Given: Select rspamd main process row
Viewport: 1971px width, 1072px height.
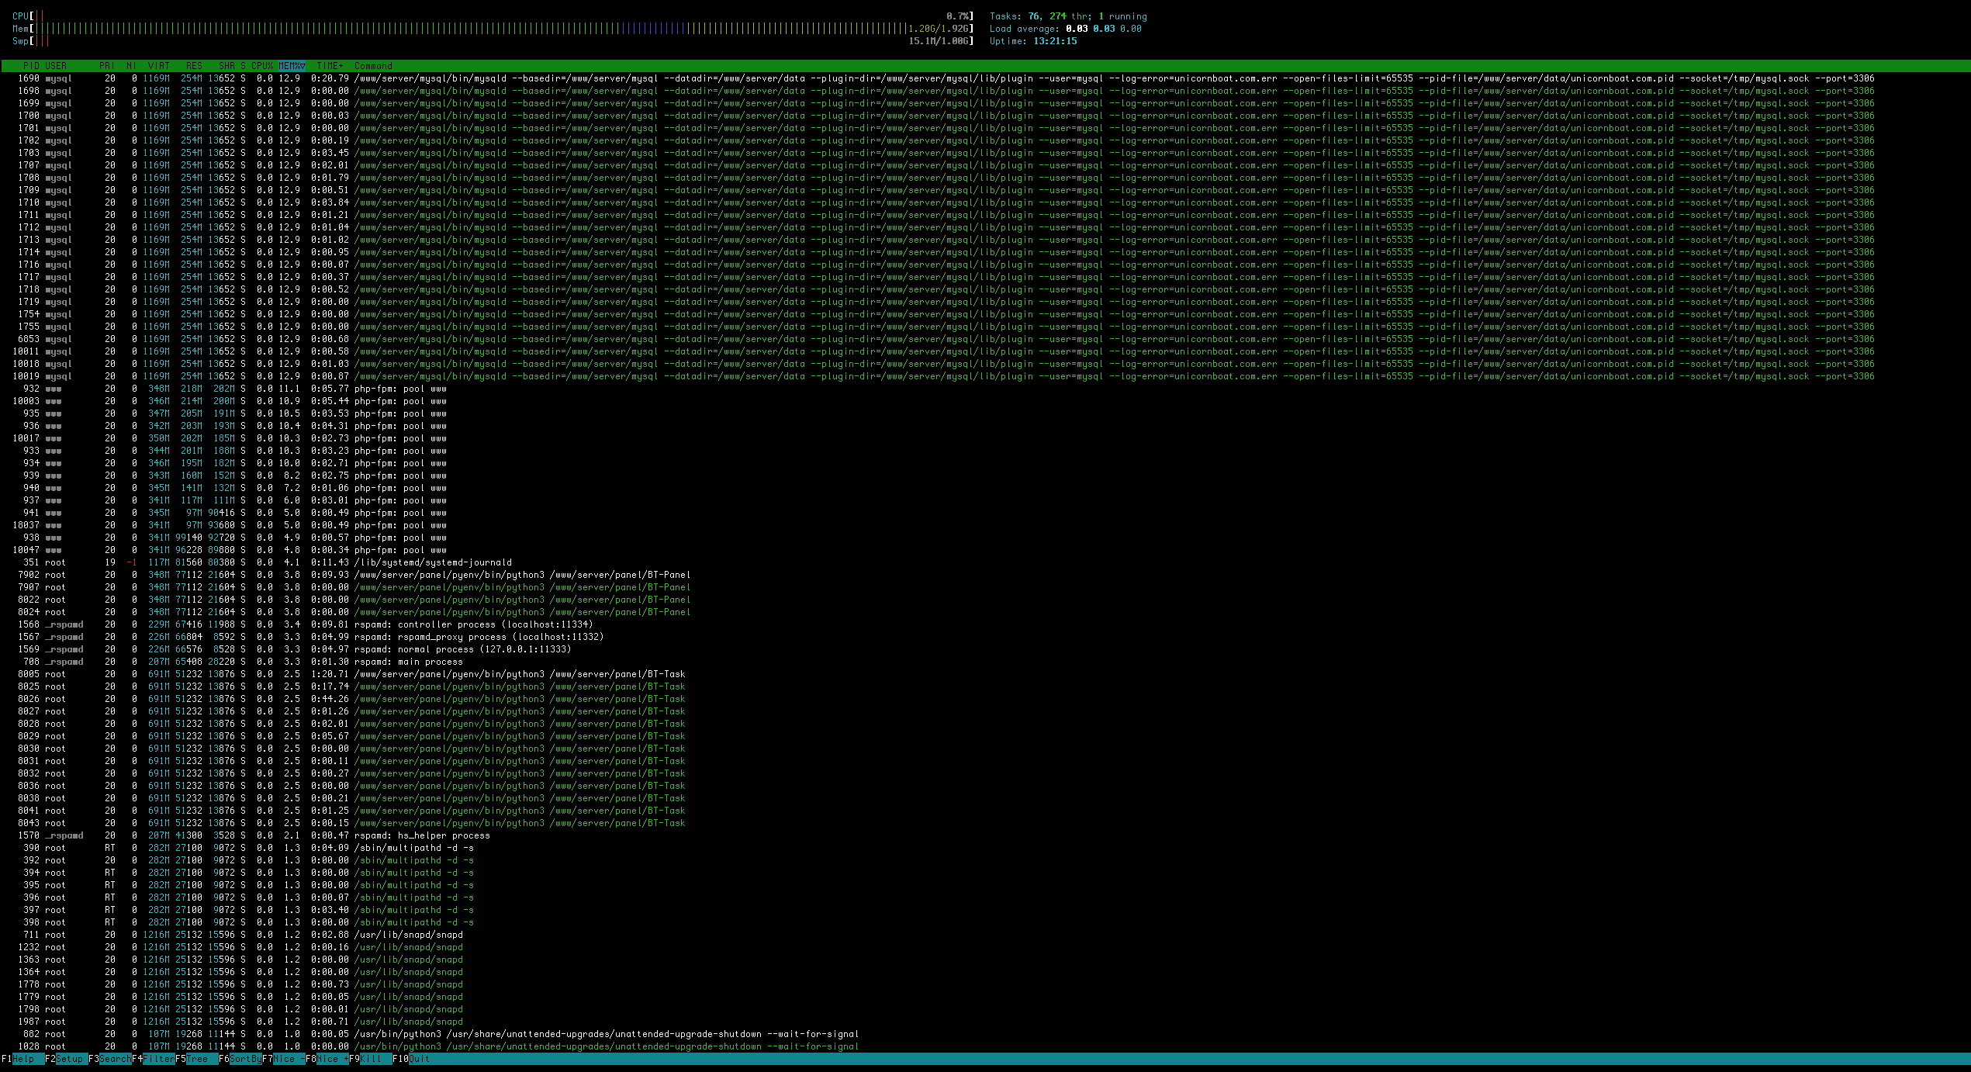Looking at the screenshot, I should (x=985, y=662).
